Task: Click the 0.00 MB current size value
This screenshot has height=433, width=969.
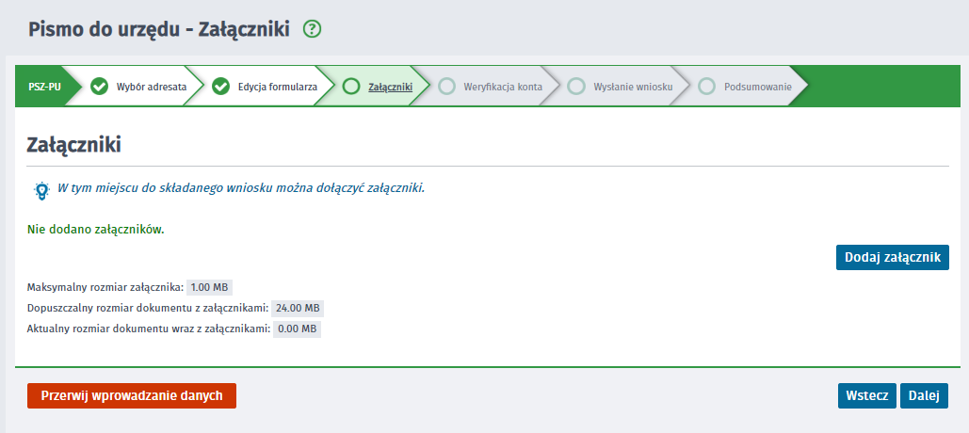Action: pyautogui.click(x=297, y=329)
